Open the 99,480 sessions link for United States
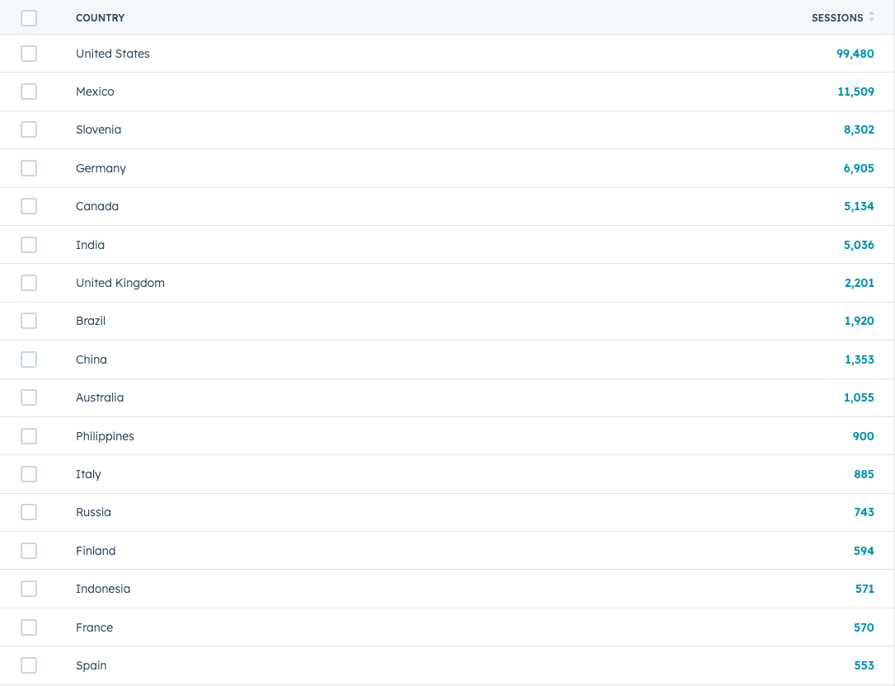 (x=855, y=54)
